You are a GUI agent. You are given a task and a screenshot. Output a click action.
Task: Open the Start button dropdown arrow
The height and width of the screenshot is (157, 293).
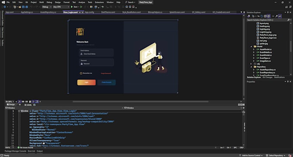click(x=79, y=7)
